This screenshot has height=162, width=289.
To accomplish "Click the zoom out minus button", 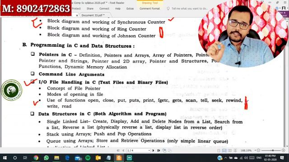I will point(258,150).
